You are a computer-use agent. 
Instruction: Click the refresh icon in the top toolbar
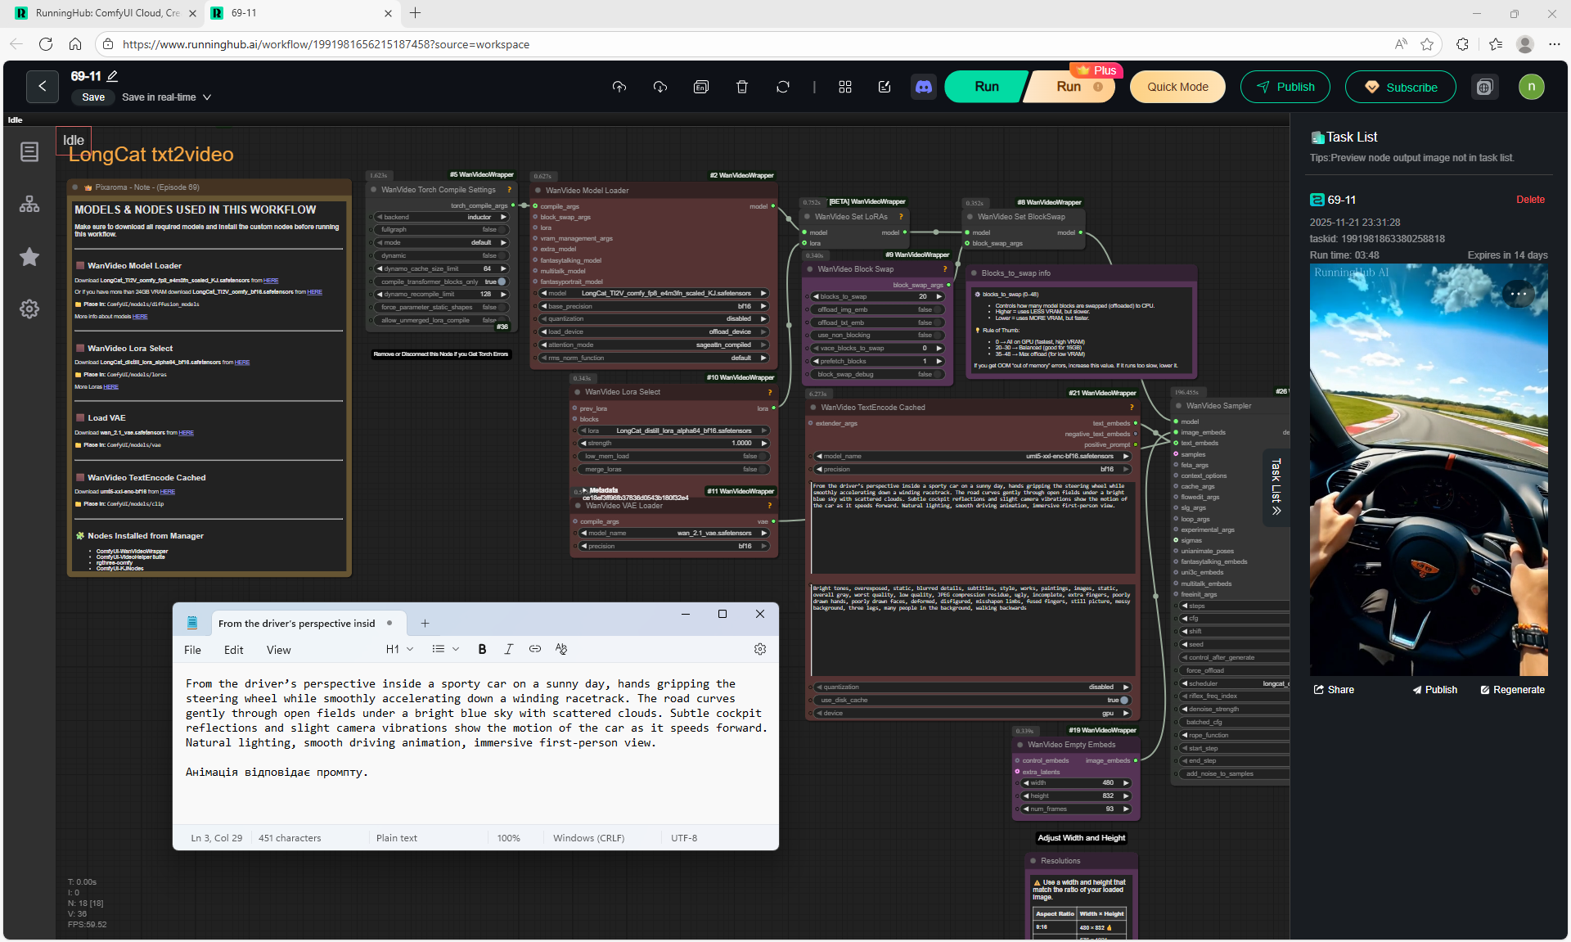pos(783,87)
